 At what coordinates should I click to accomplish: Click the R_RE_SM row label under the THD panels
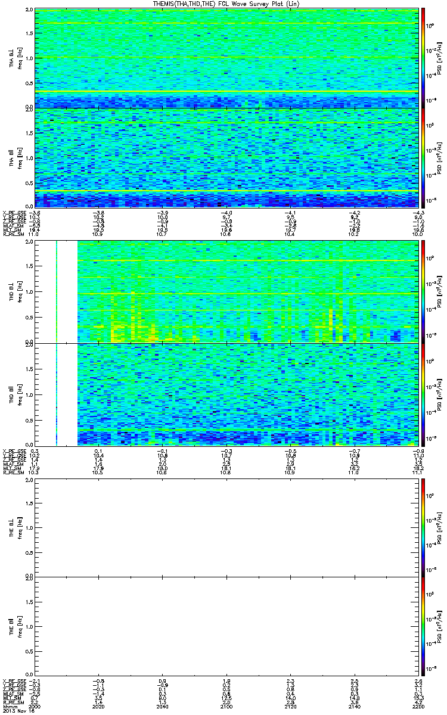13,474
